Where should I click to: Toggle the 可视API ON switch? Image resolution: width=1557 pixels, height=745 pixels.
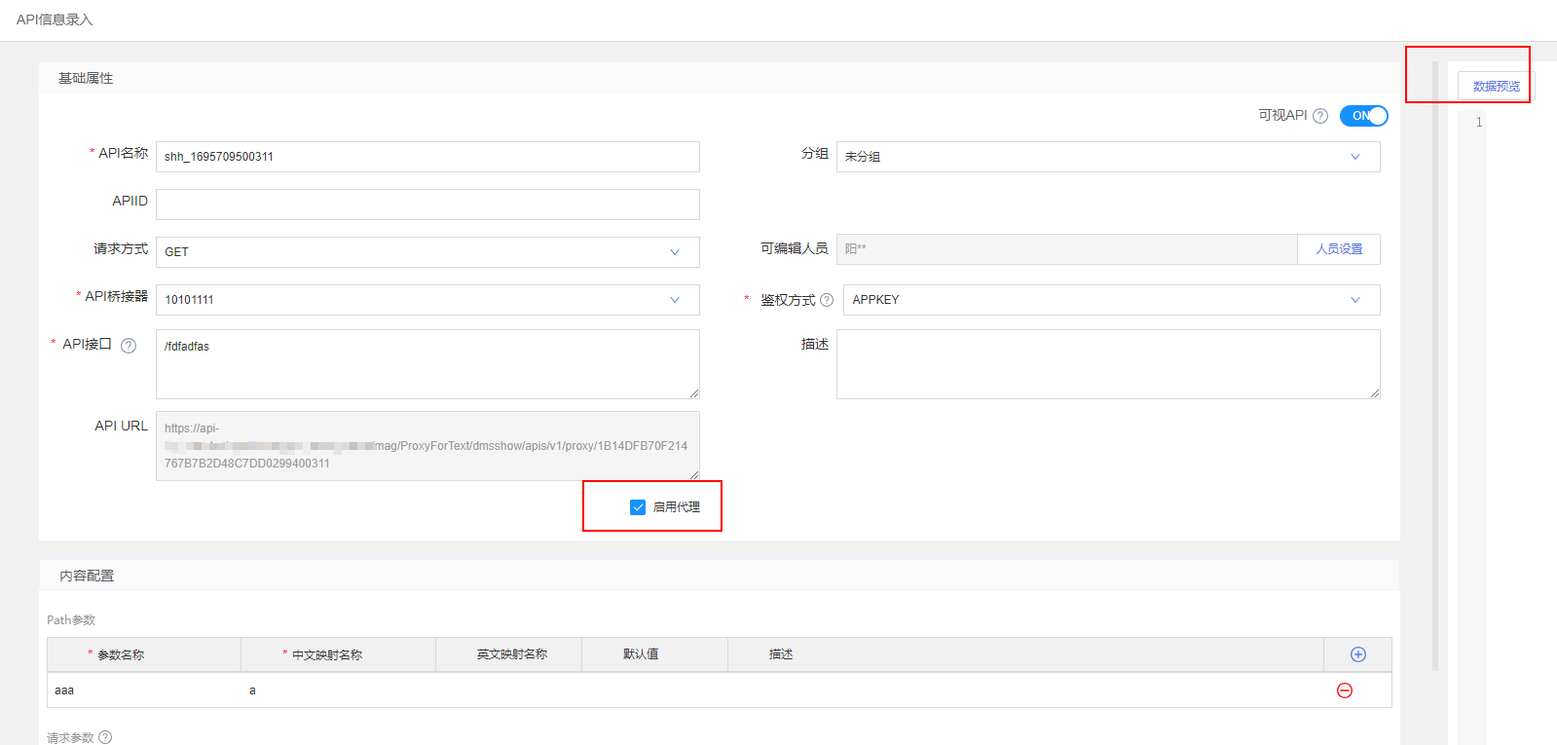[1364, 116]
